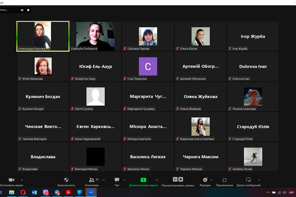Expand the arrow next to Чат
Image resolution: width=296 pixels, height=197 pixels.
124,180
